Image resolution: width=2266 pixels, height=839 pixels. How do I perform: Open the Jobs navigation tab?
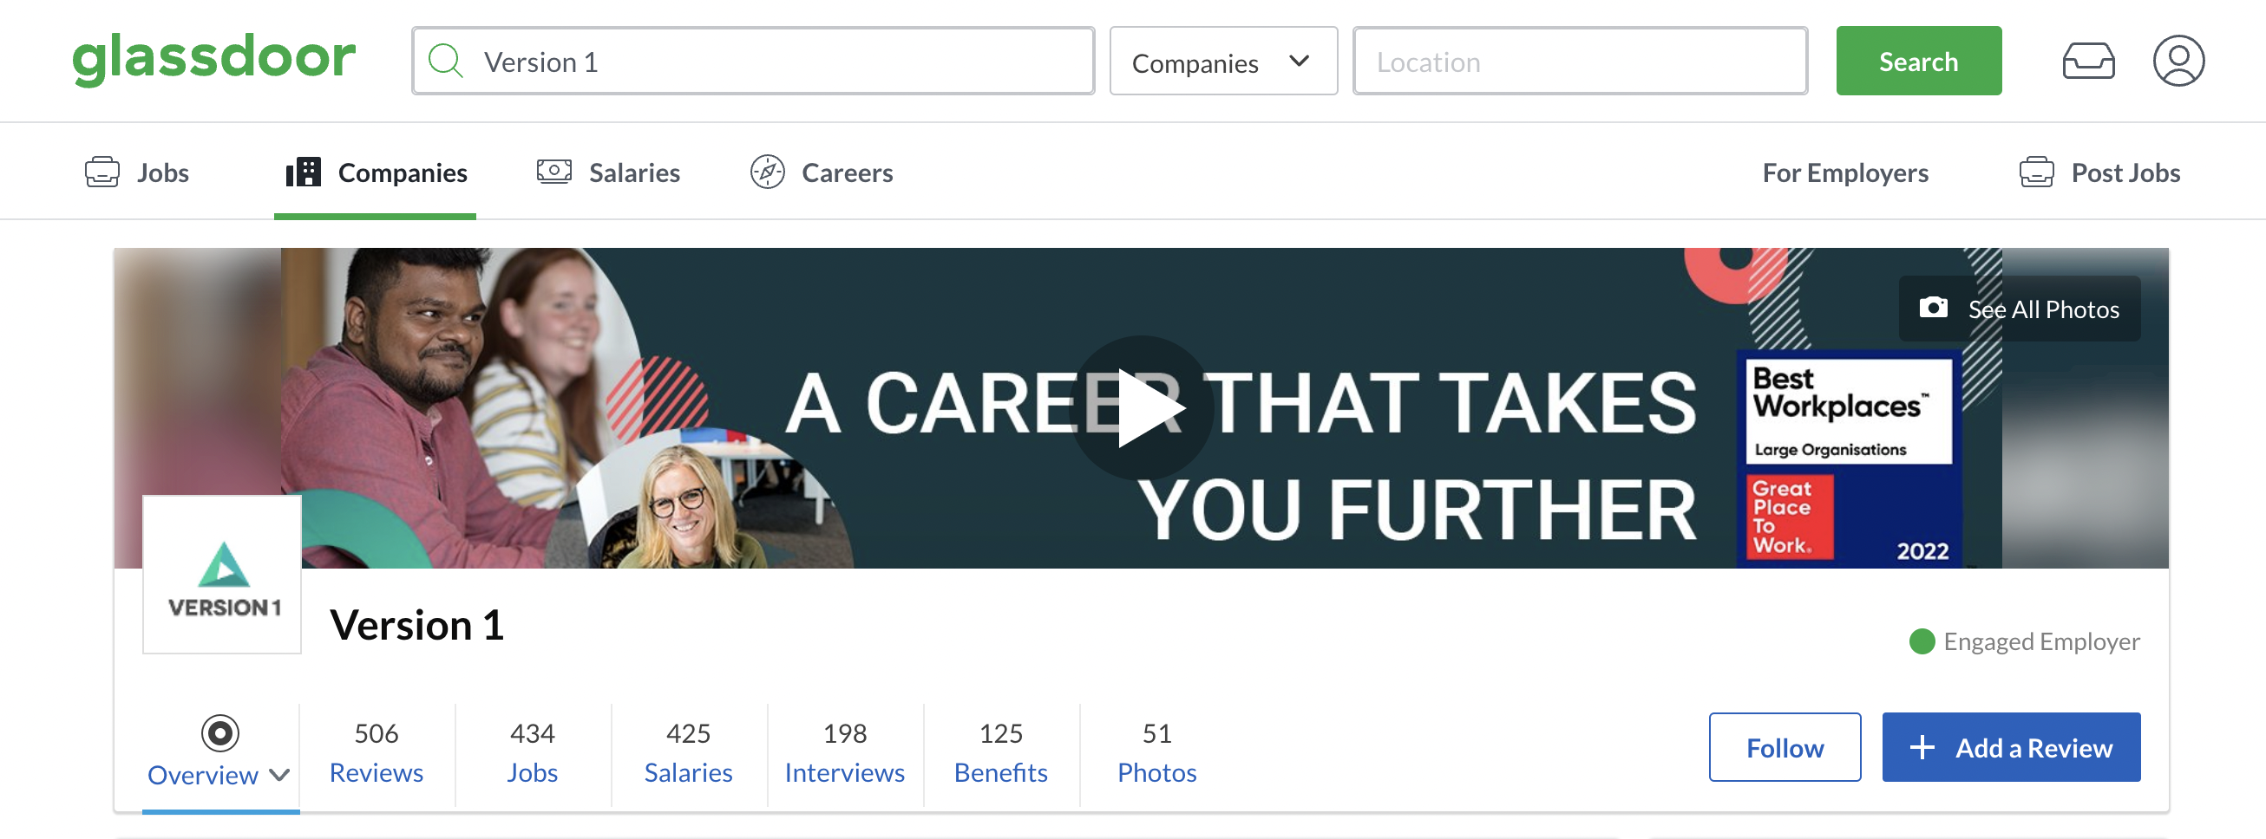pyautogui.click(x=137, y=172)
